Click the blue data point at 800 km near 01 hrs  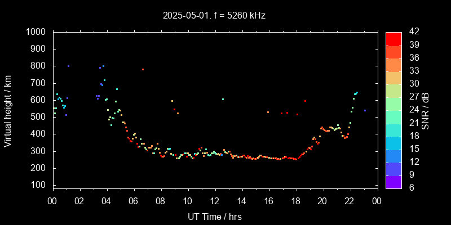point(68,66)
